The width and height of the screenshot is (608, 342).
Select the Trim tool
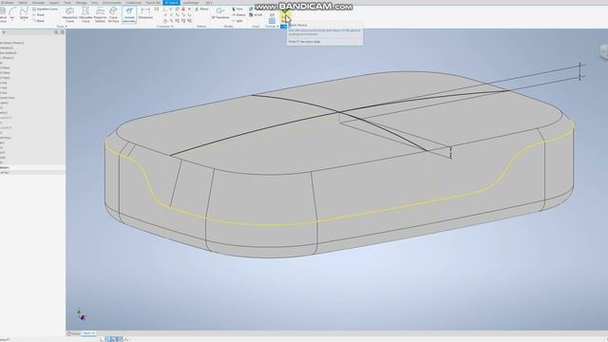pos(237,9)
